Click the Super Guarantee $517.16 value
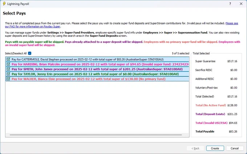Screen dimensions: 247x154 (232, 61)
